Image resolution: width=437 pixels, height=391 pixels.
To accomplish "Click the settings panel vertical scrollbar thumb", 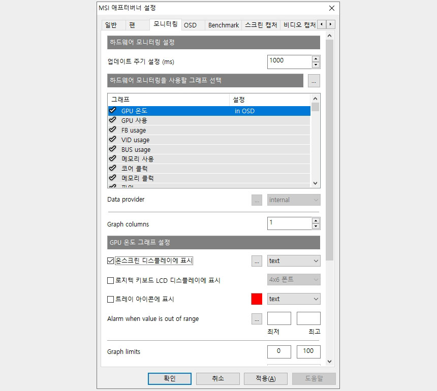I will point(330,150).
